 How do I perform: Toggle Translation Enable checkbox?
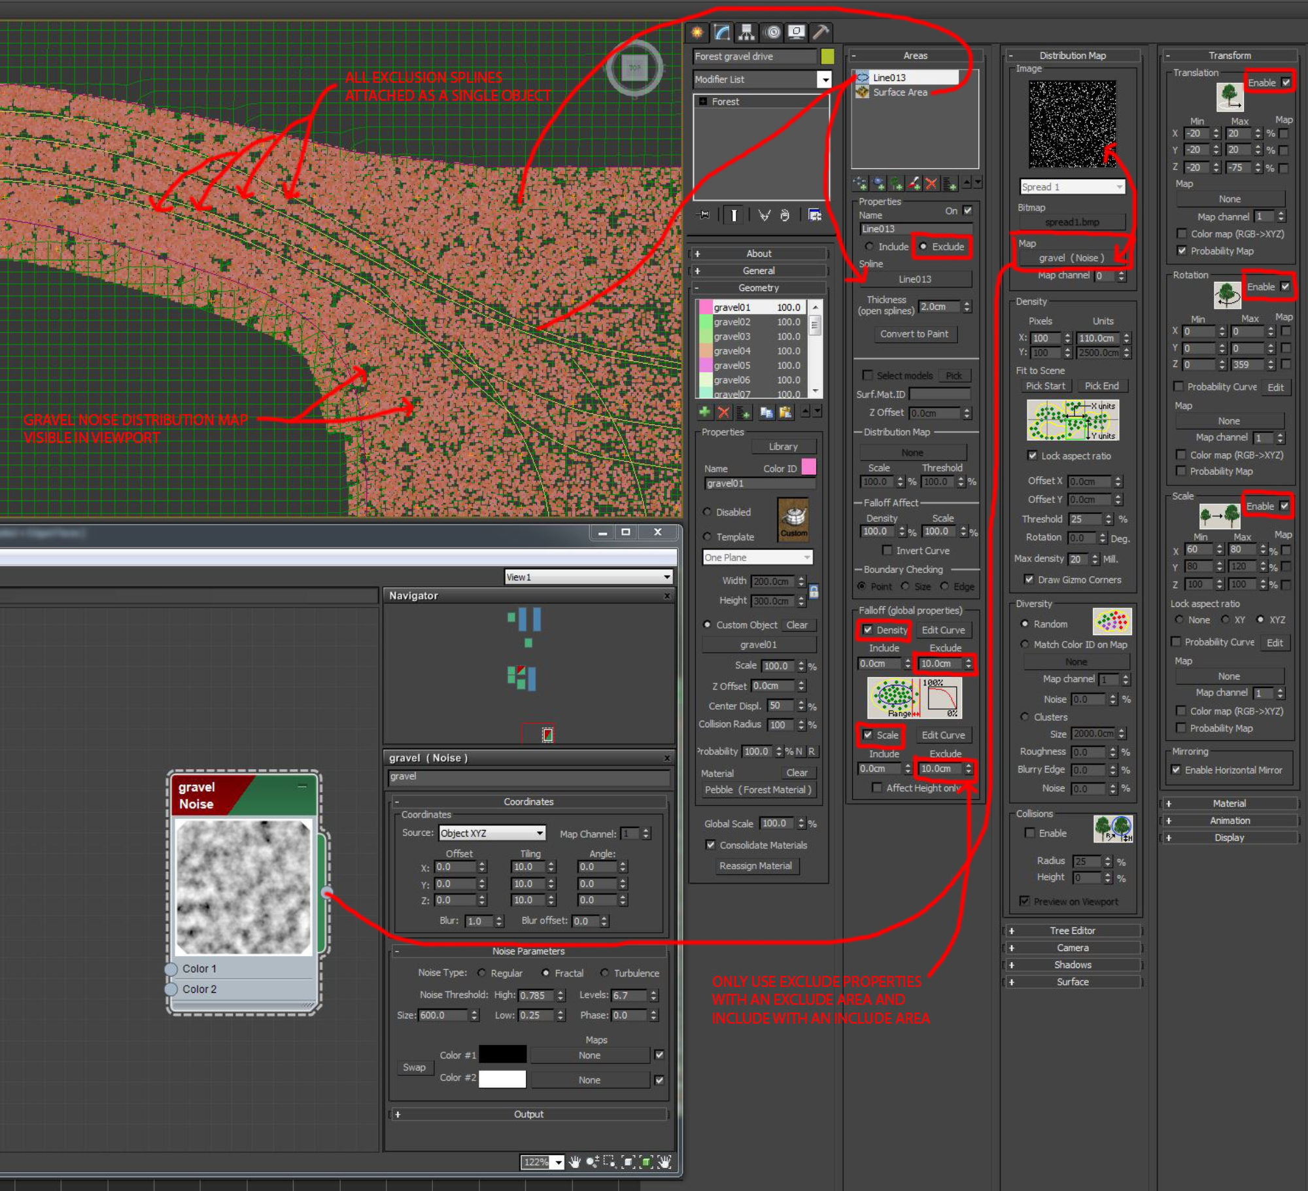point(1286,82)
